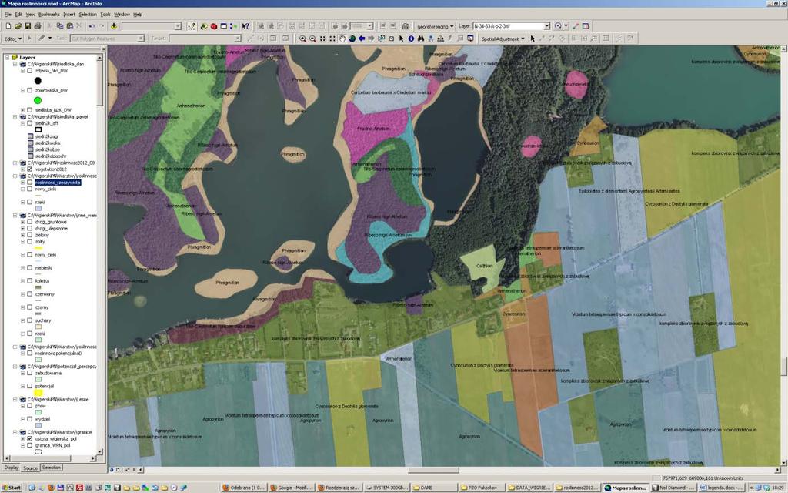Toggle visibility of drogi_gruntowe layer
This screenshot has height=493, width=788.
pos(30,222)
